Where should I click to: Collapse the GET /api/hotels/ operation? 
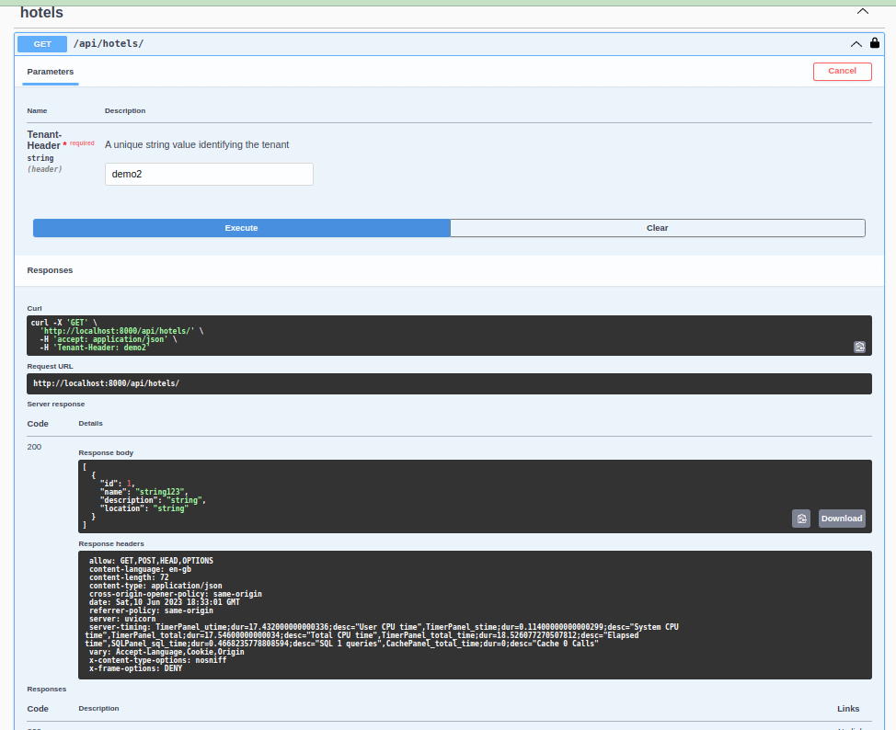point(856,43)
